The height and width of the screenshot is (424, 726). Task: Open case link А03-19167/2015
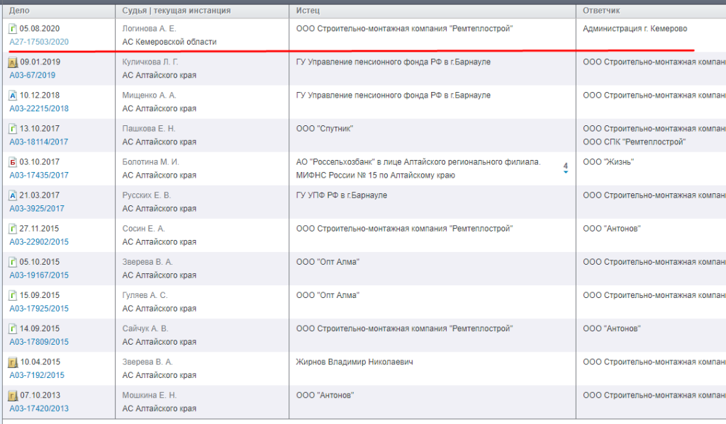coord(39,275)
